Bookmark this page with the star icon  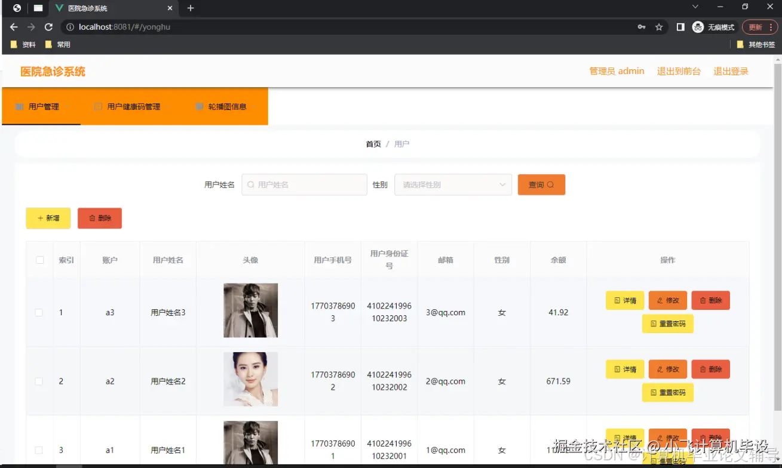[659, 27]
